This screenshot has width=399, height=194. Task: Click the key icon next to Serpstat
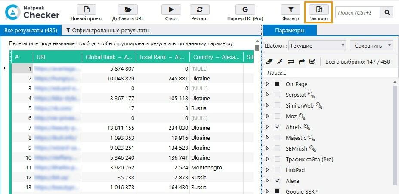pos(311,95)
